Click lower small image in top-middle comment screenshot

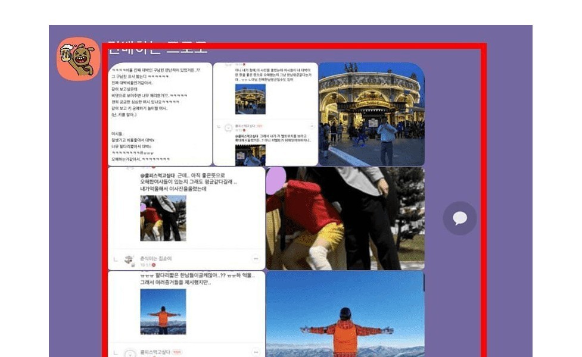250,156
